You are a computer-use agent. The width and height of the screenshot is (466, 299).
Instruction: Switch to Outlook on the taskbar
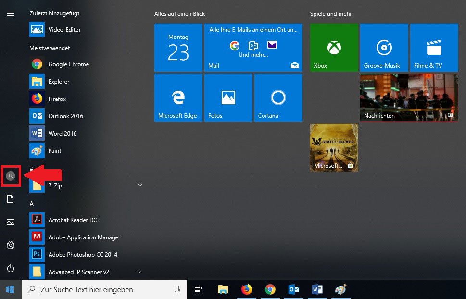(x=294, y=289)
